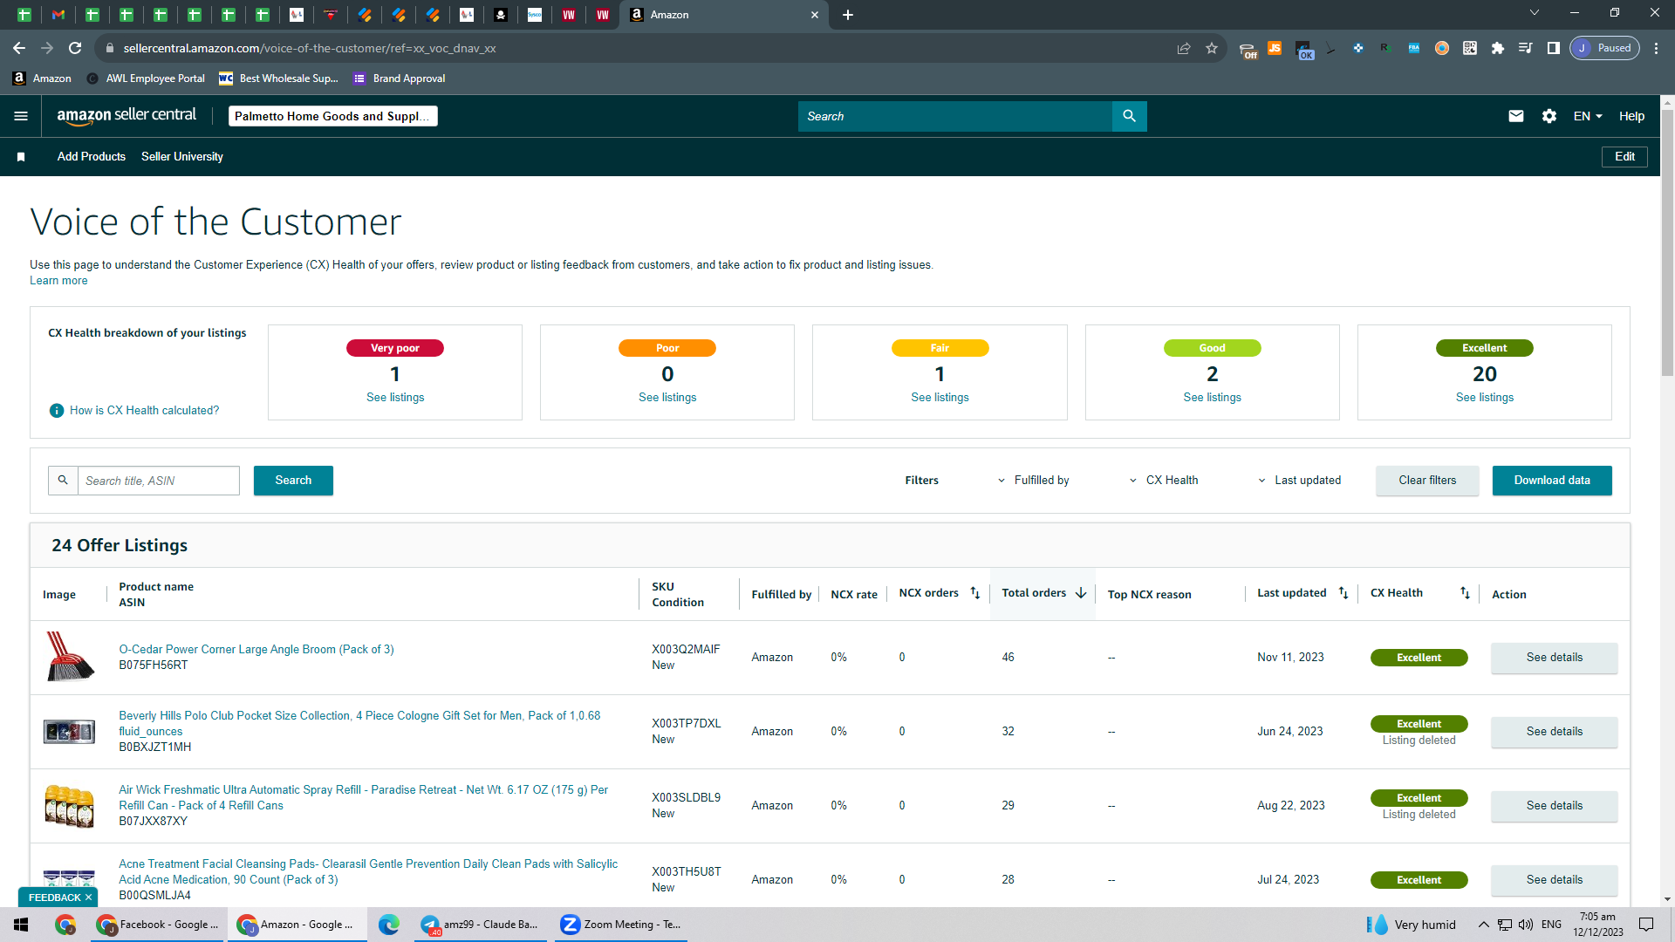Open Microsoft Edge from the taskbar

[x=389, y=925]
